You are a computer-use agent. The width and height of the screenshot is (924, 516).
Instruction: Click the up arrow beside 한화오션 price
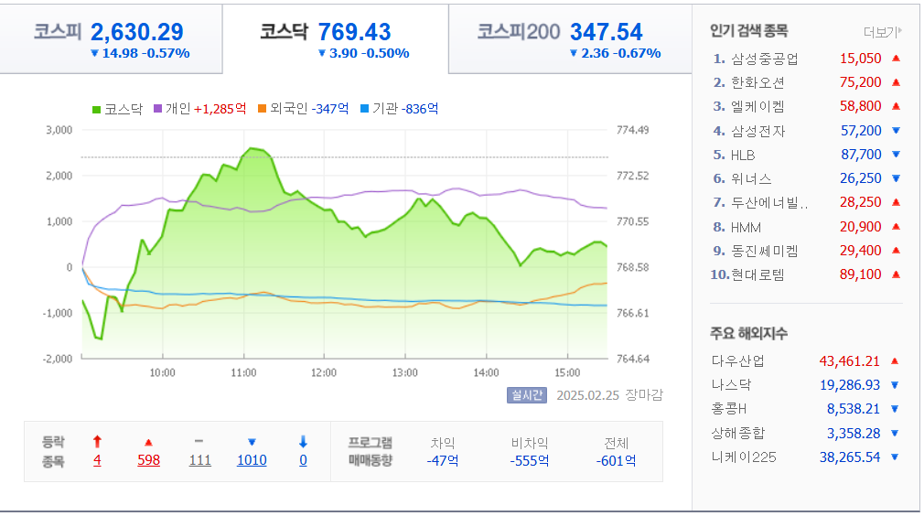click(896, 82)
